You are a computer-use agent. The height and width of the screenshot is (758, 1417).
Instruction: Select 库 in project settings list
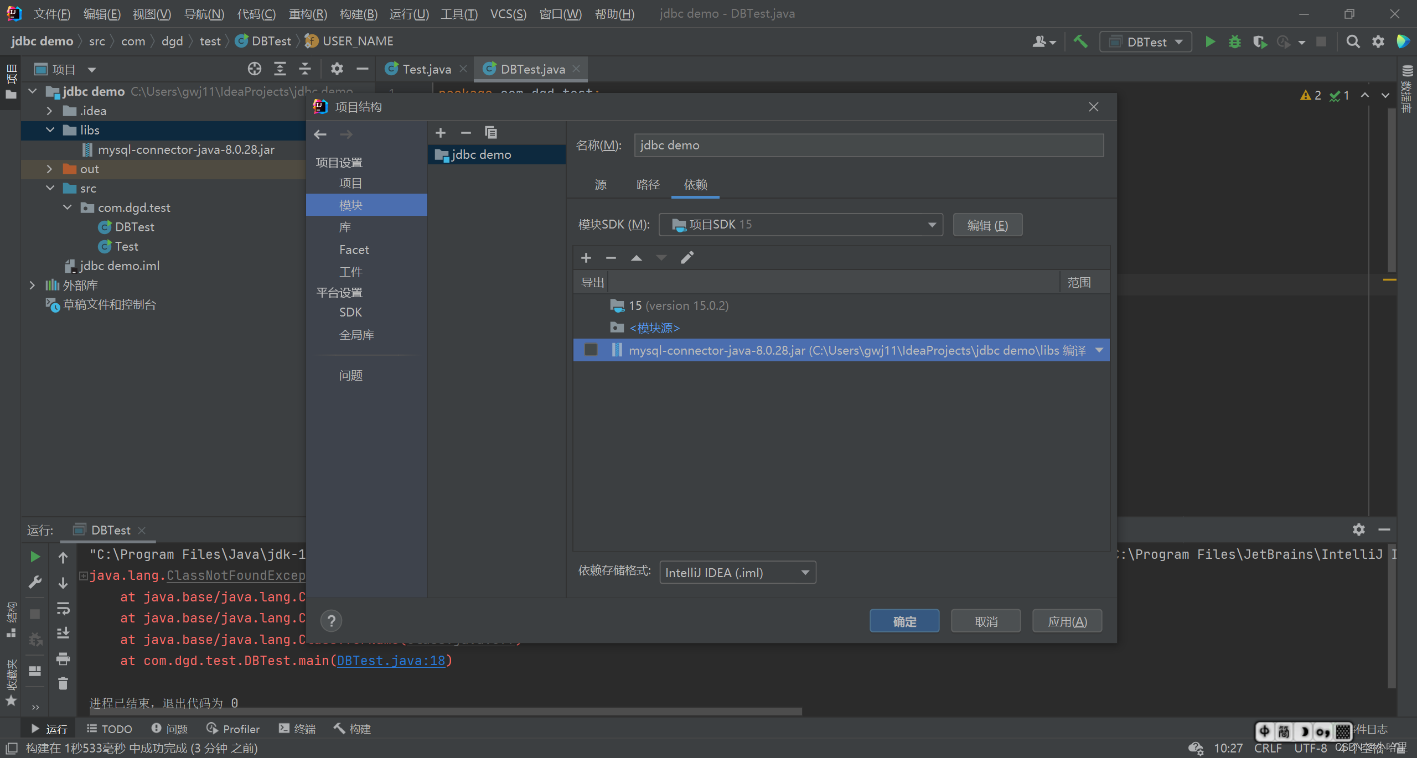click(345, 227)
